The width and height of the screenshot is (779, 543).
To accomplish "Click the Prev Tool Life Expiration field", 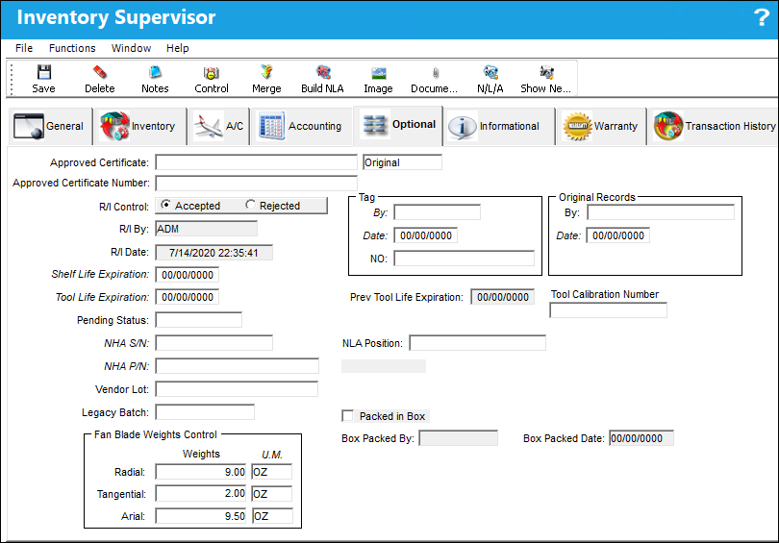I will [503, 297].
